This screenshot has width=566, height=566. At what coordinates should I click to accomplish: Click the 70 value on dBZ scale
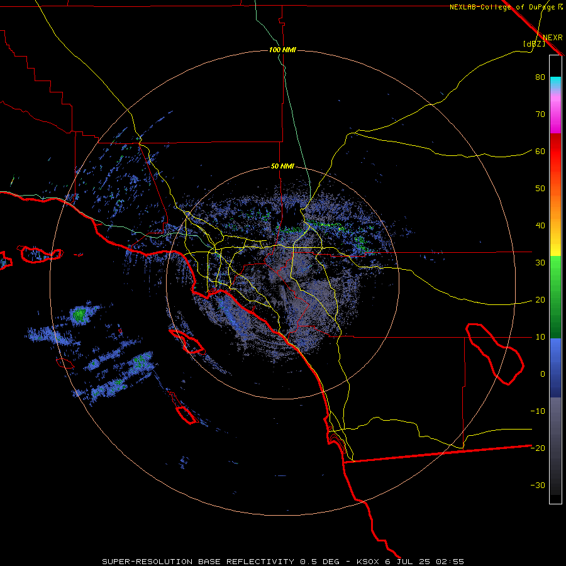[540, 114]
